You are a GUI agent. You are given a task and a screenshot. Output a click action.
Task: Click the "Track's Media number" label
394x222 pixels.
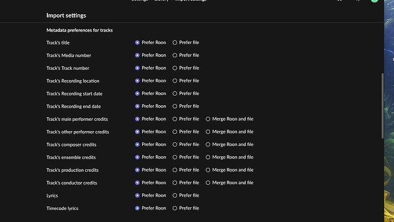[x=69, y=55]
